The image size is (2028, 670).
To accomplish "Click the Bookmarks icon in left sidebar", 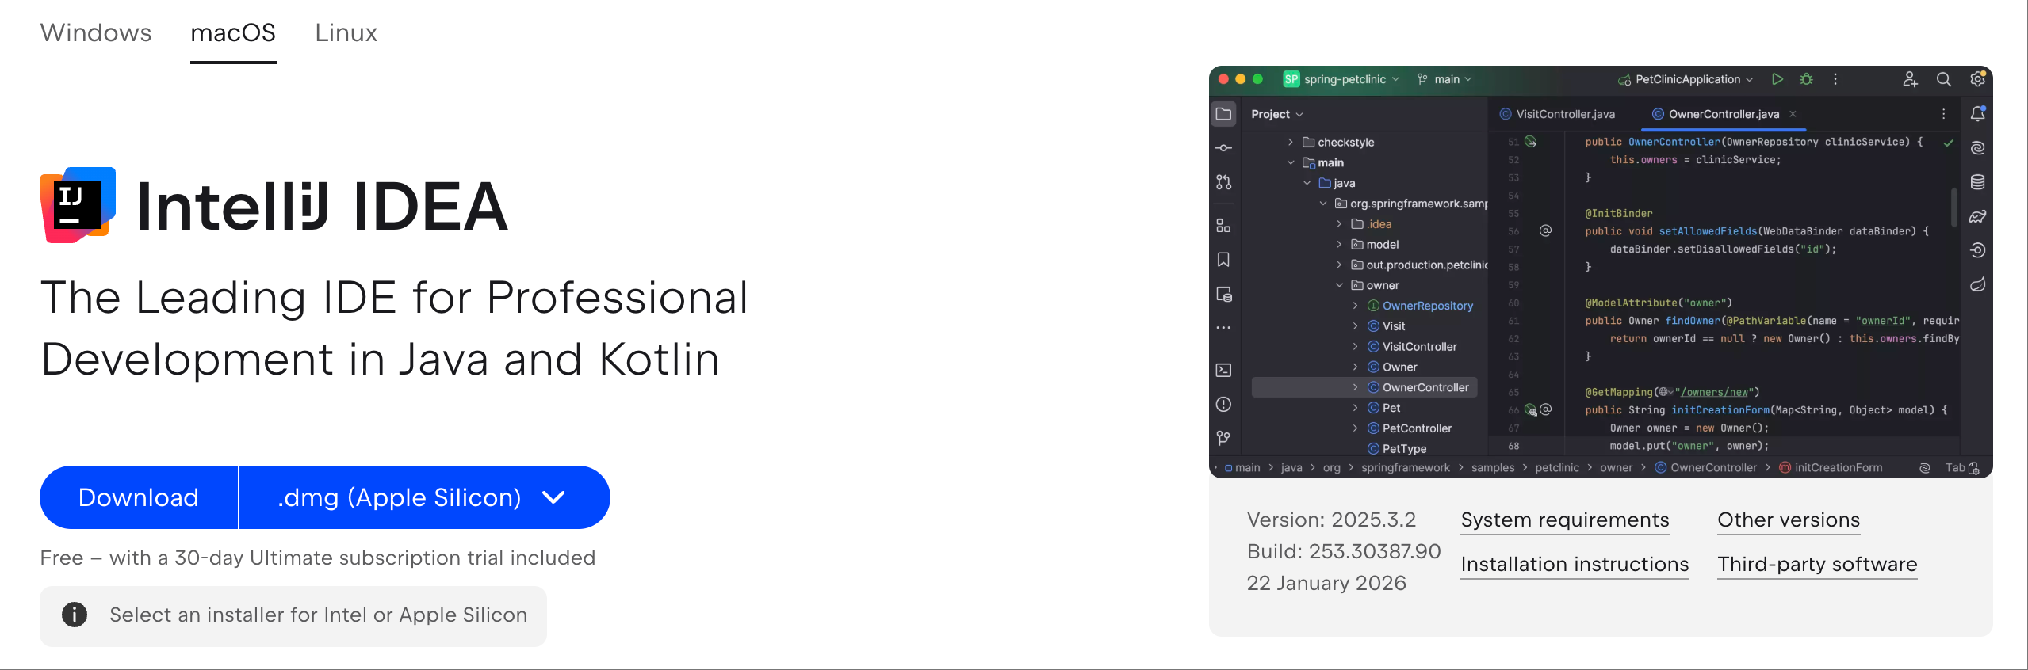I will tap(1223, 260).
